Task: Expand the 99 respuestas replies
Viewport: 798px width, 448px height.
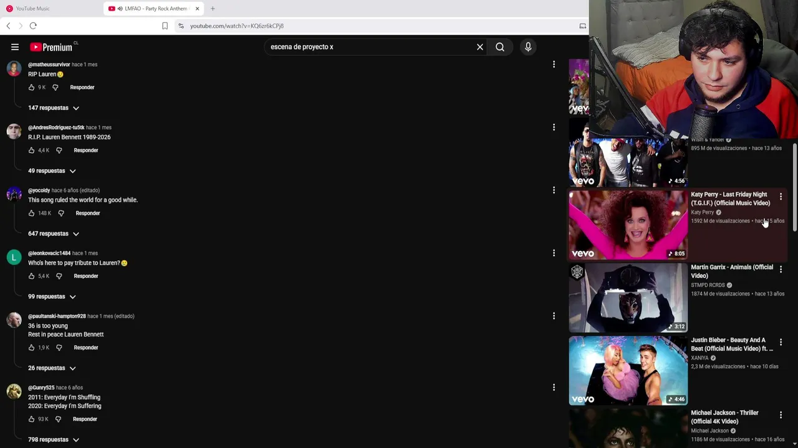Action: 52,296
